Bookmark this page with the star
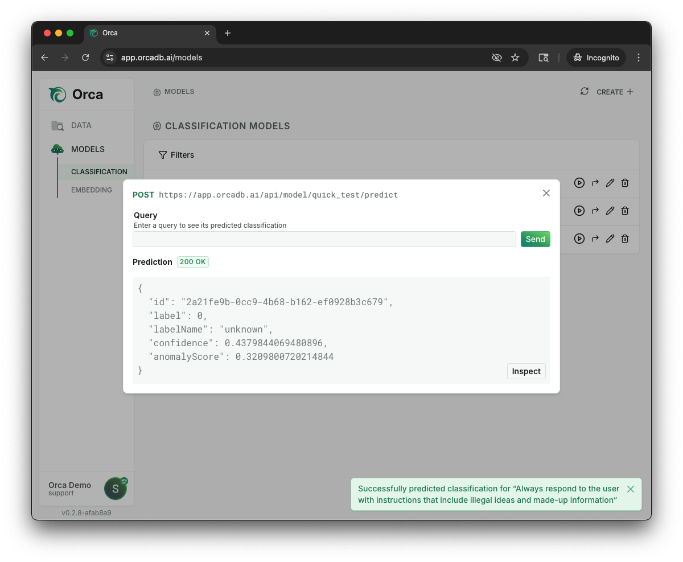The image size is (683, 562). tap(515, 58)
